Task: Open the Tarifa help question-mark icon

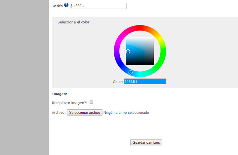Action: pyautogui.click(x=66, y=5)
